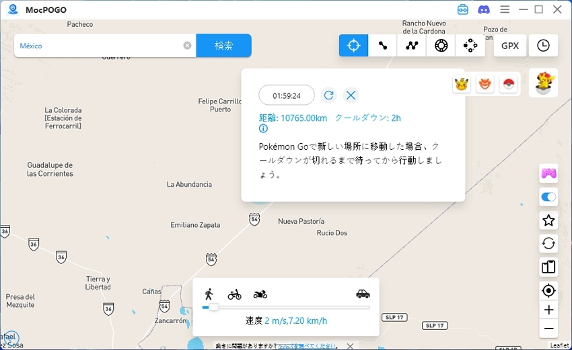Screen dimensions: 572x350
Task: Click the Leaflet attribution link
Action: coord(560,345)
